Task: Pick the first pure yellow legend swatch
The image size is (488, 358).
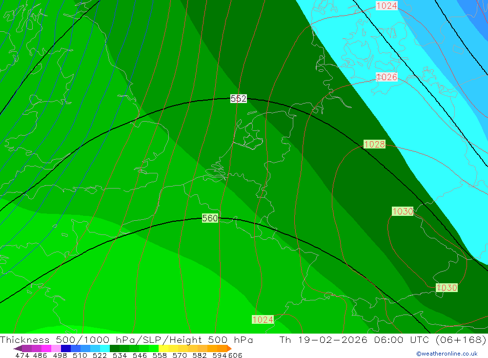Action: click(163, 348)
